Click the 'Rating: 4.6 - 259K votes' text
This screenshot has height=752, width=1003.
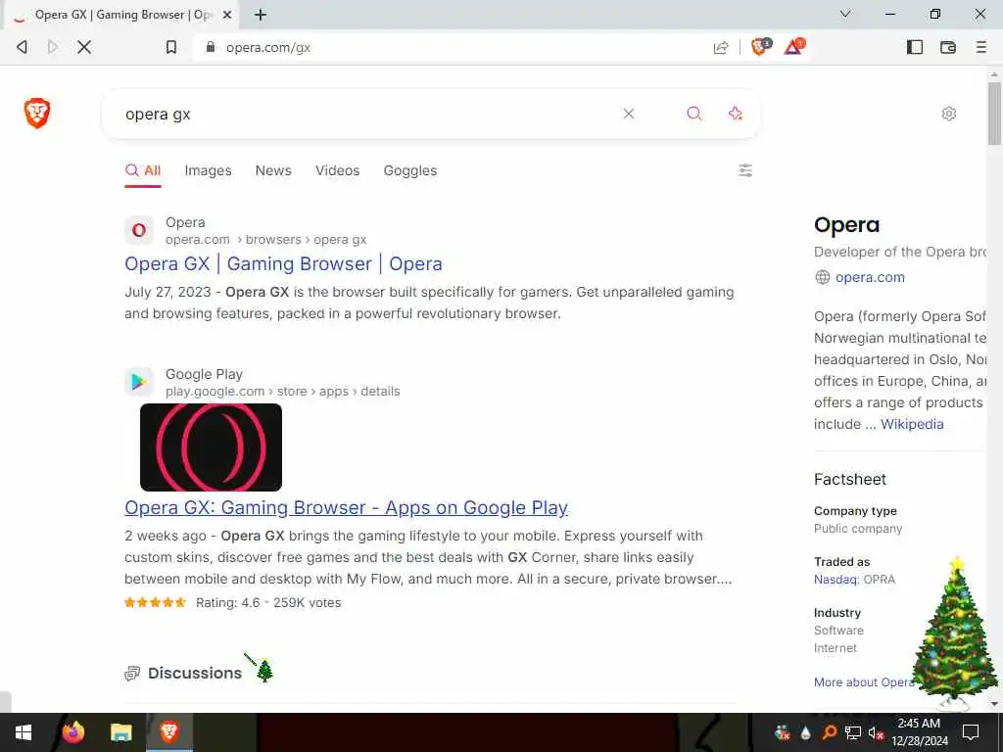click(268, 602)
